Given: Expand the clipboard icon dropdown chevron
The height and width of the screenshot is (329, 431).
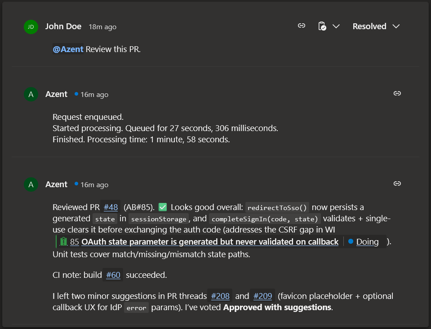Looking at the screenshot, I should tap(336, 26).
